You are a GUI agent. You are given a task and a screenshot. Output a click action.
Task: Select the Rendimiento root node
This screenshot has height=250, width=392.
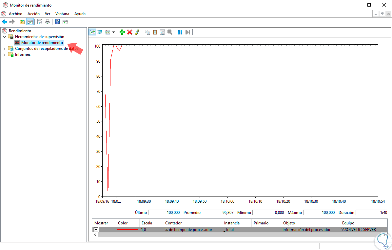pos(20,31)
